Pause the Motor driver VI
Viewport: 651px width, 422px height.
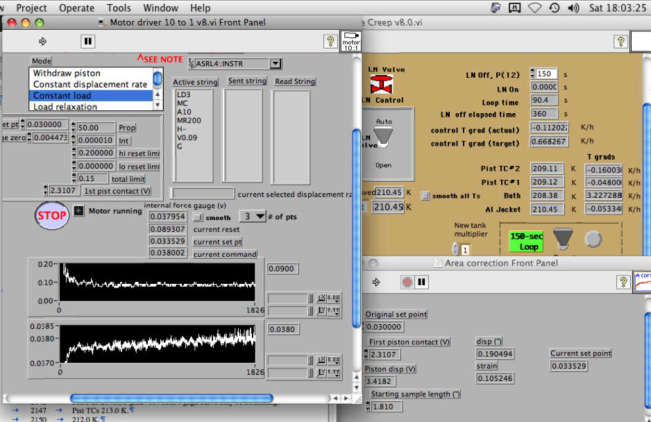click(87, 42)
